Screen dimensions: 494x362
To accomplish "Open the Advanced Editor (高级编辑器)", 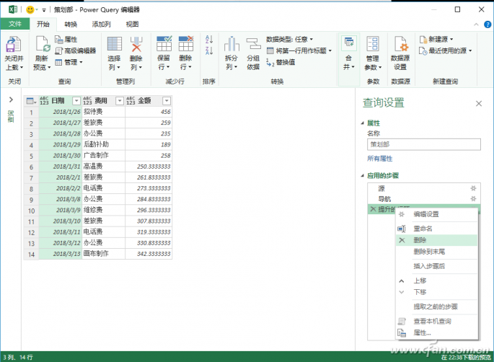I will (x=76, y=50).
